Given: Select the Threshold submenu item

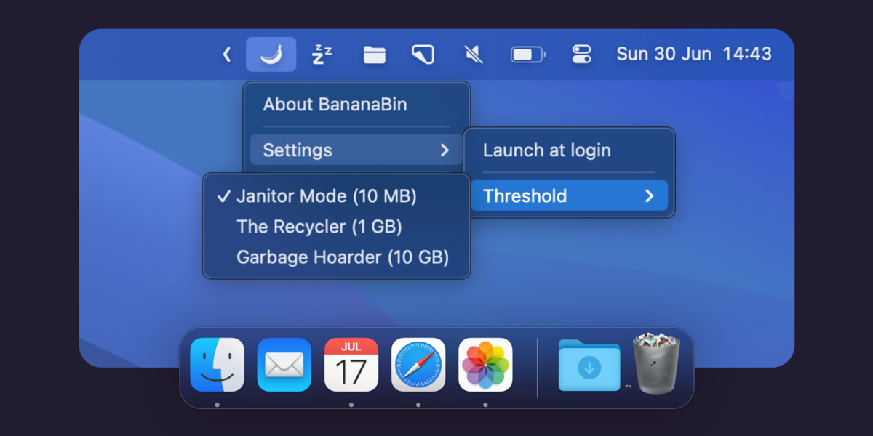Looking at the screenshot, I should click(569, 196).
